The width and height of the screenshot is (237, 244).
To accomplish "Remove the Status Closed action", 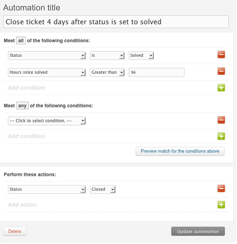I will pos(221,189).
